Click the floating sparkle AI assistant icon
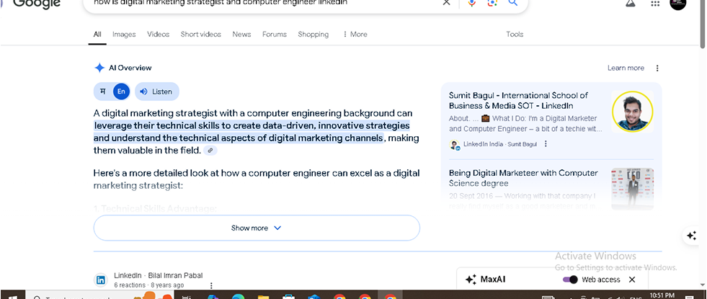Screen dimensions: 707x299 pos(691,236)
